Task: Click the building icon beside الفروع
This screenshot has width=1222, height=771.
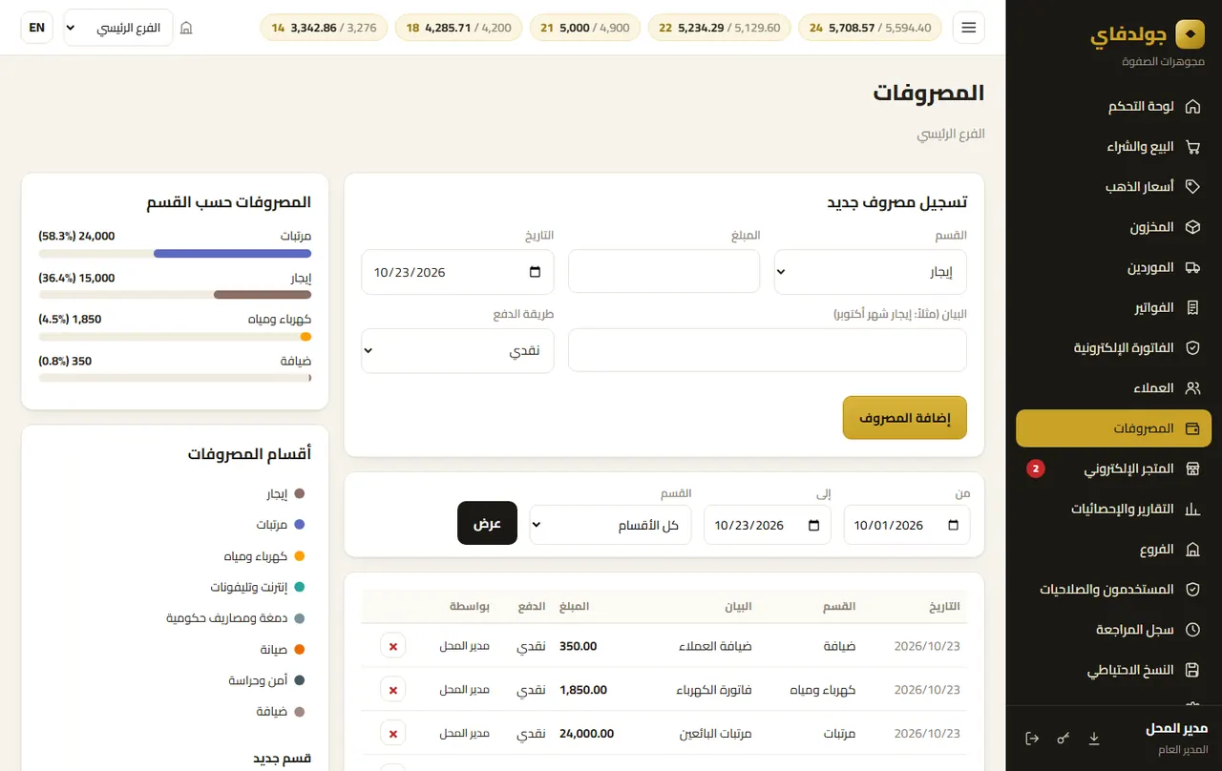Action: click(1192, 550)
